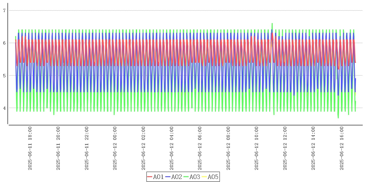The width and height of the screenshot is (366, 182).
Task: Show the A05 series via legend label
Action: coord(213,177)
